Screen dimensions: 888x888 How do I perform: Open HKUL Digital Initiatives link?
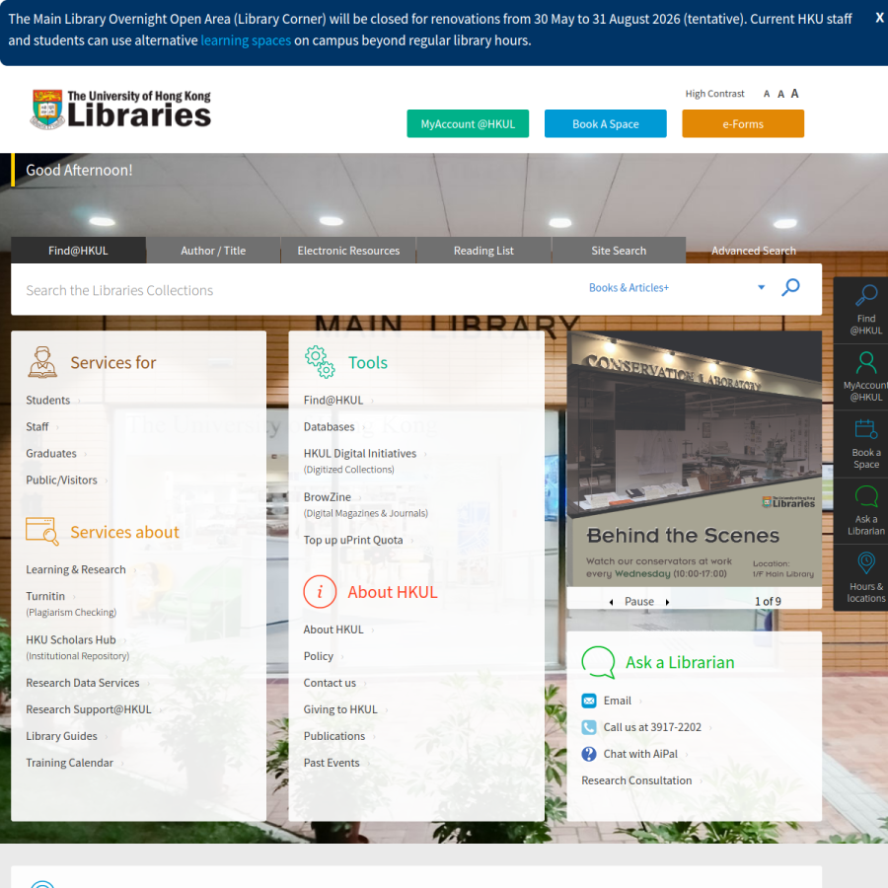point(360,453)
